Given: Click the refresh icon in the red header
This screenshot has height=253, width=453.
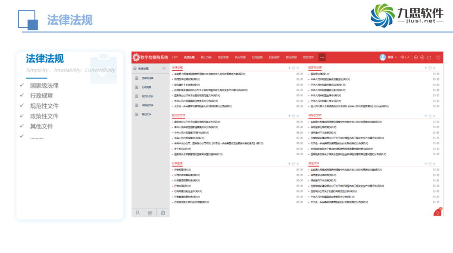Looking at the screenshot, I should (429, 57).
